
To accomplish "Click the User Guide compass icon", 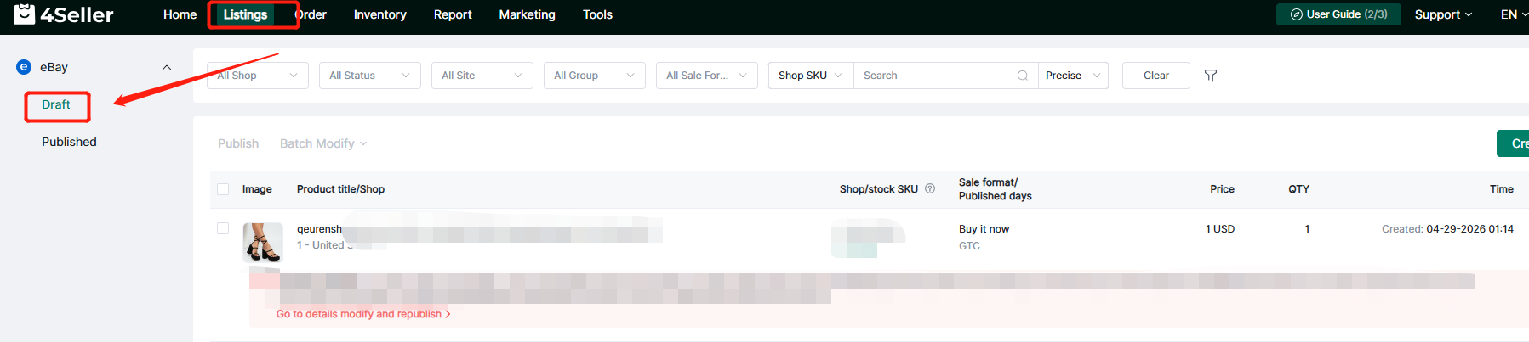I will [x=1297, y=14].
